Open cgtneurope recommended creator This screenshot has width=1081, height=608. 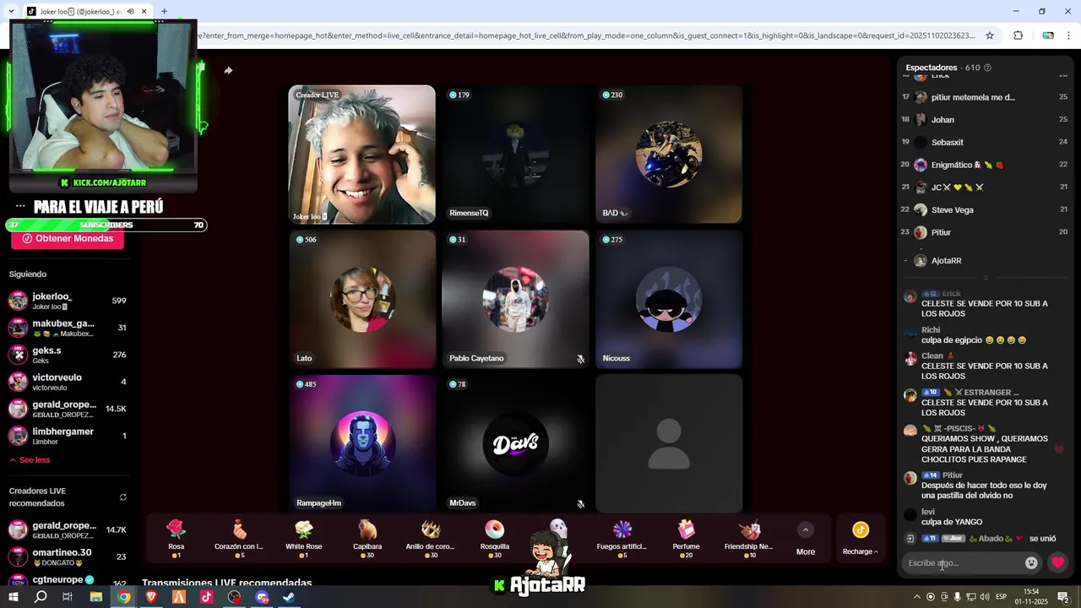[x=68, y=581]
